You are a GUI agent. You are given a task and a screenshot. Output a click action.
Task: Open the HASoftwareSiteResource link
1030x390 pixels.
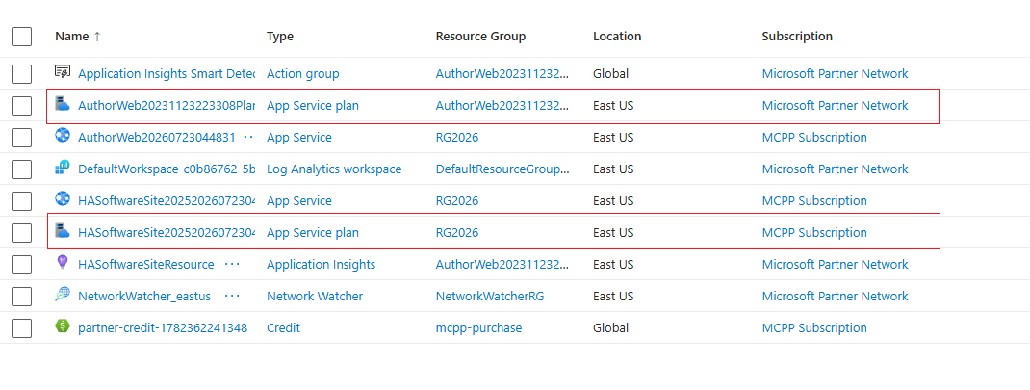pyautogui.click(x=145, y=265)
